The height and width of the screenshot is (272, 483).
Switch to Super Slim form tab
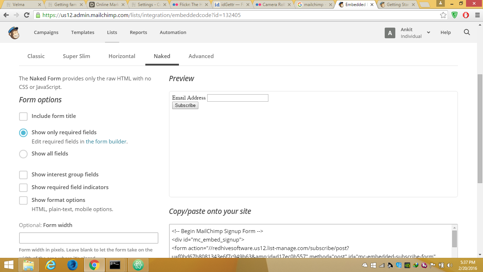pos(76,56)
